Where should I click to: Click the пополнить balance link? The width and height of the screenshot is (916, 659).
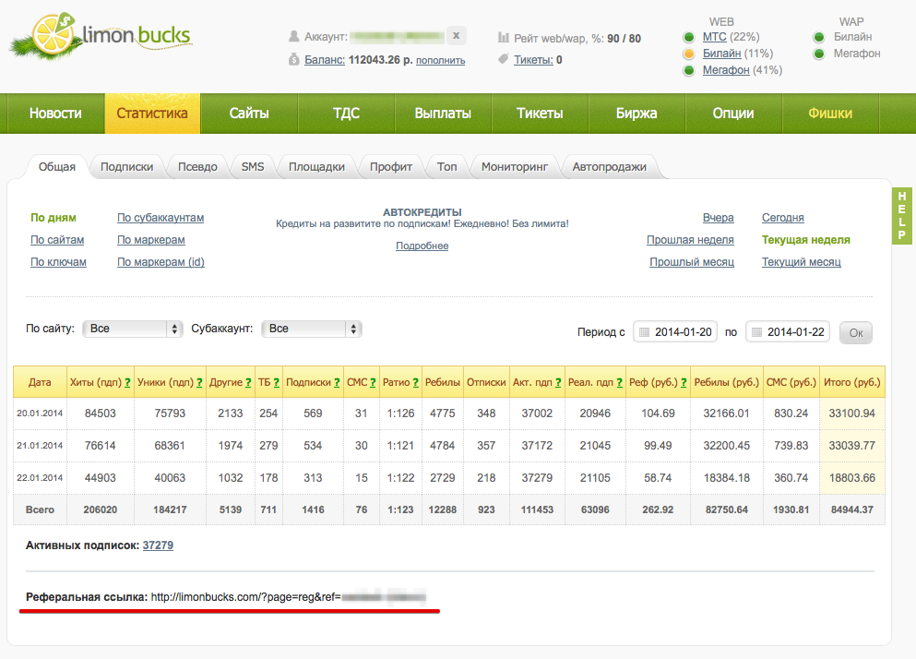point(440,61)
